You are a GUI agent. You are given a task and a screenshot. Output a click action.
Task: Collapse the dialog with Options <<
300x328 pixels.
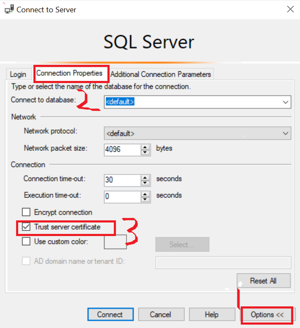(x=267, y=315)
